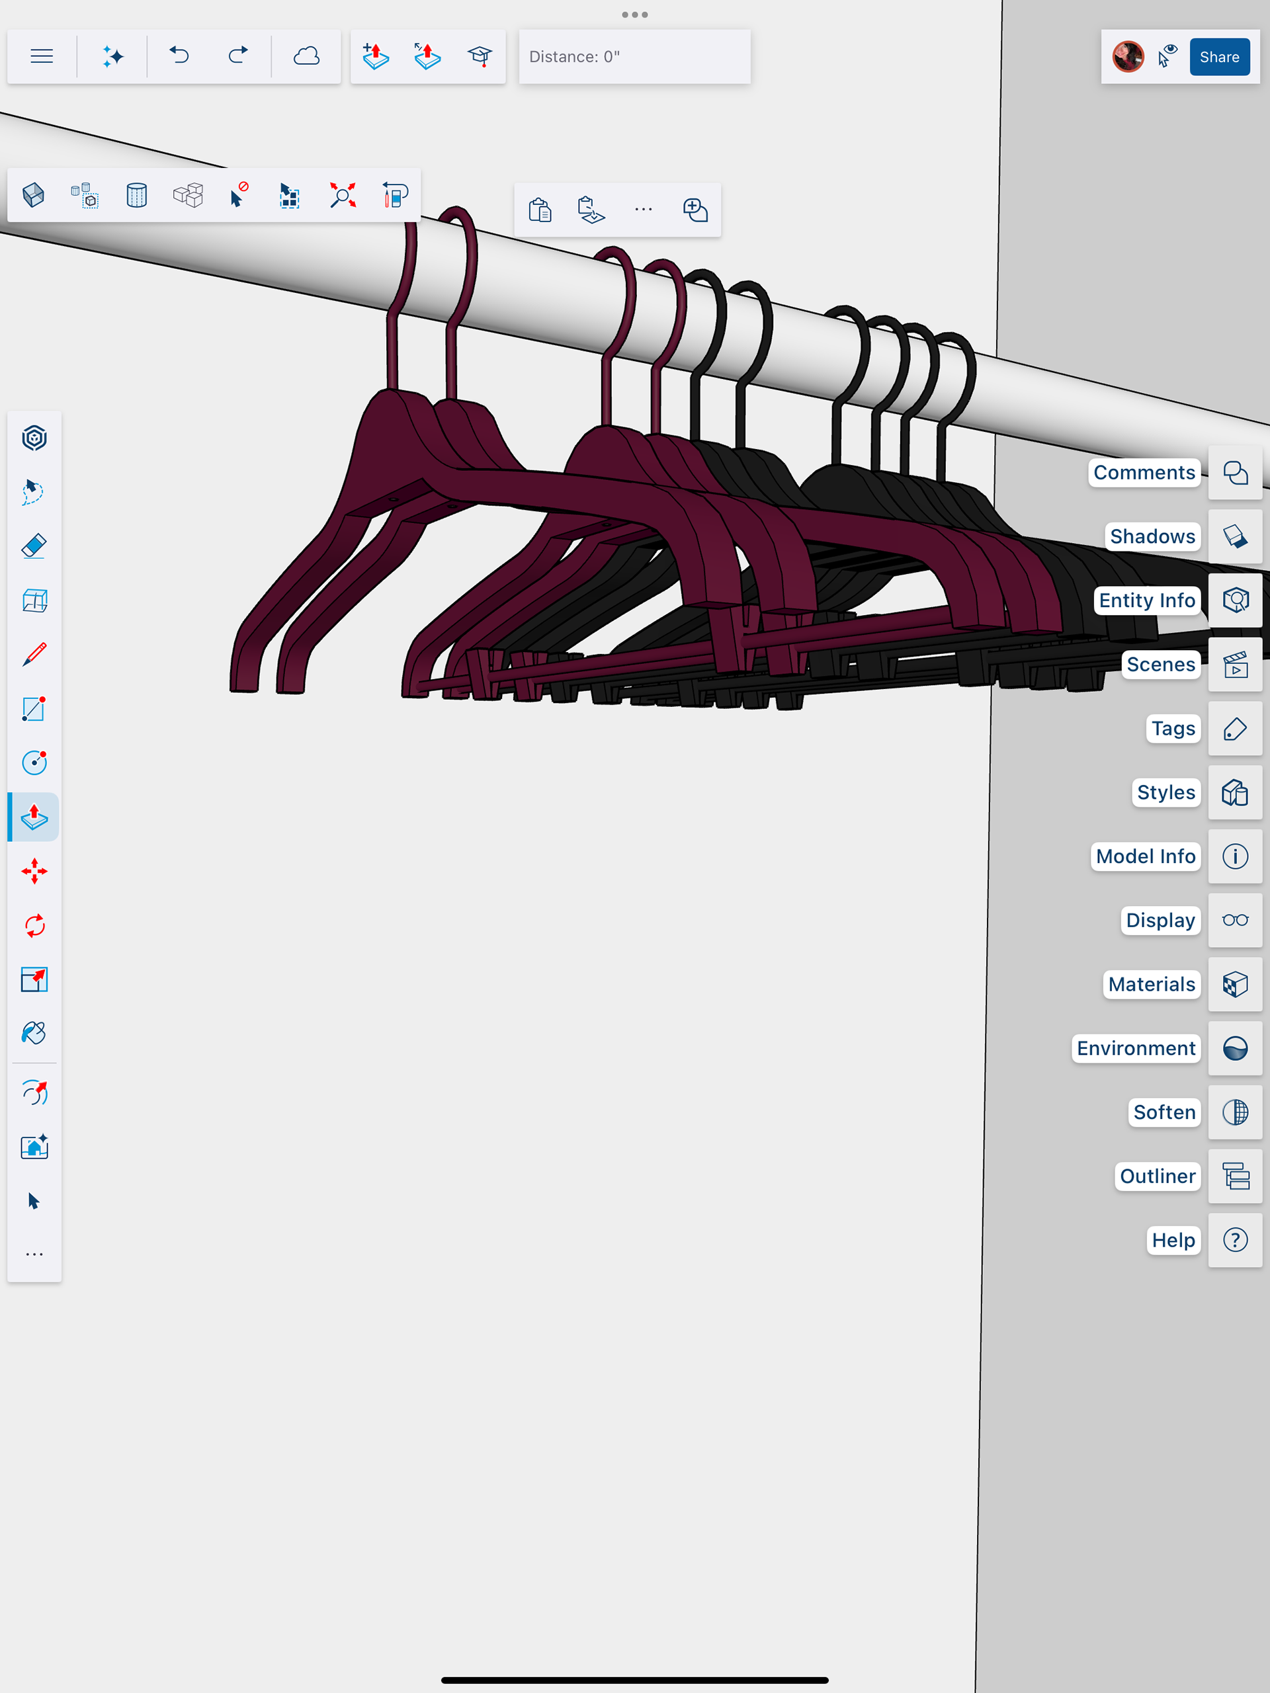
Task: Expand the left toolbar more options
Action: [34, 1255]
